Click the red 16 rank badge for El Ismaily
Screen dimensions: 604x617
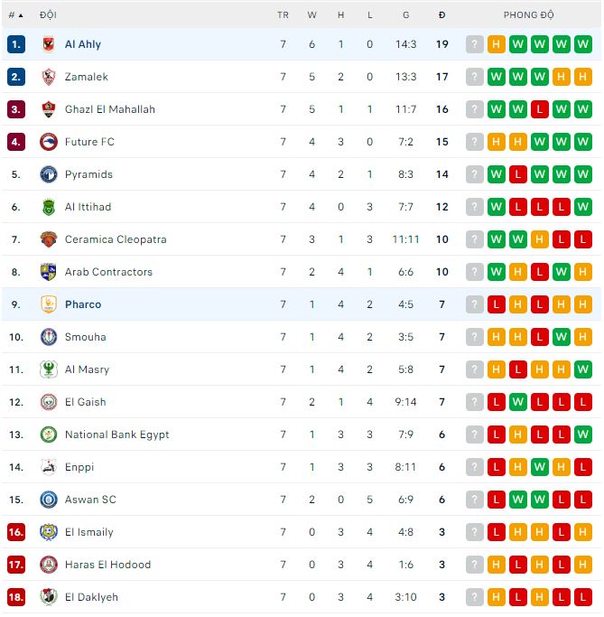click(x=16, y=532)
